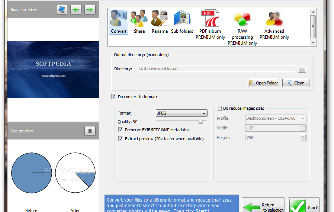Show next image with right green arrow

pos(90,10)
